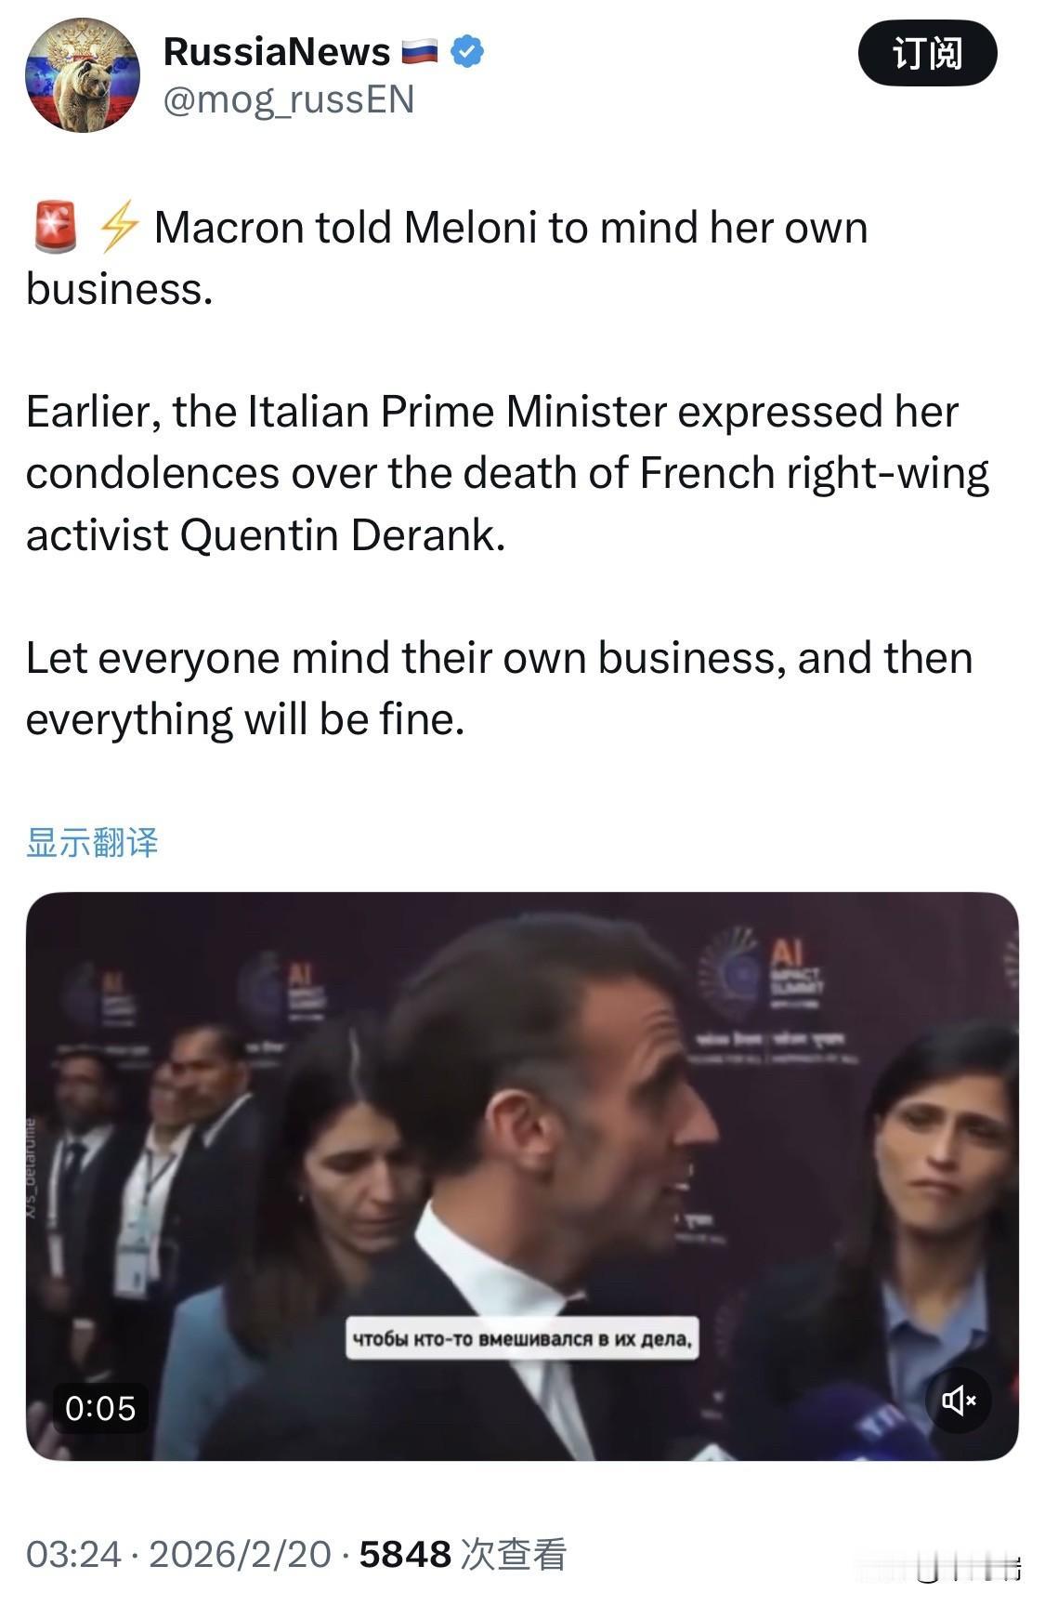Open the RussiaNews display name
1045x1605 pixels.
coord(277,52)
